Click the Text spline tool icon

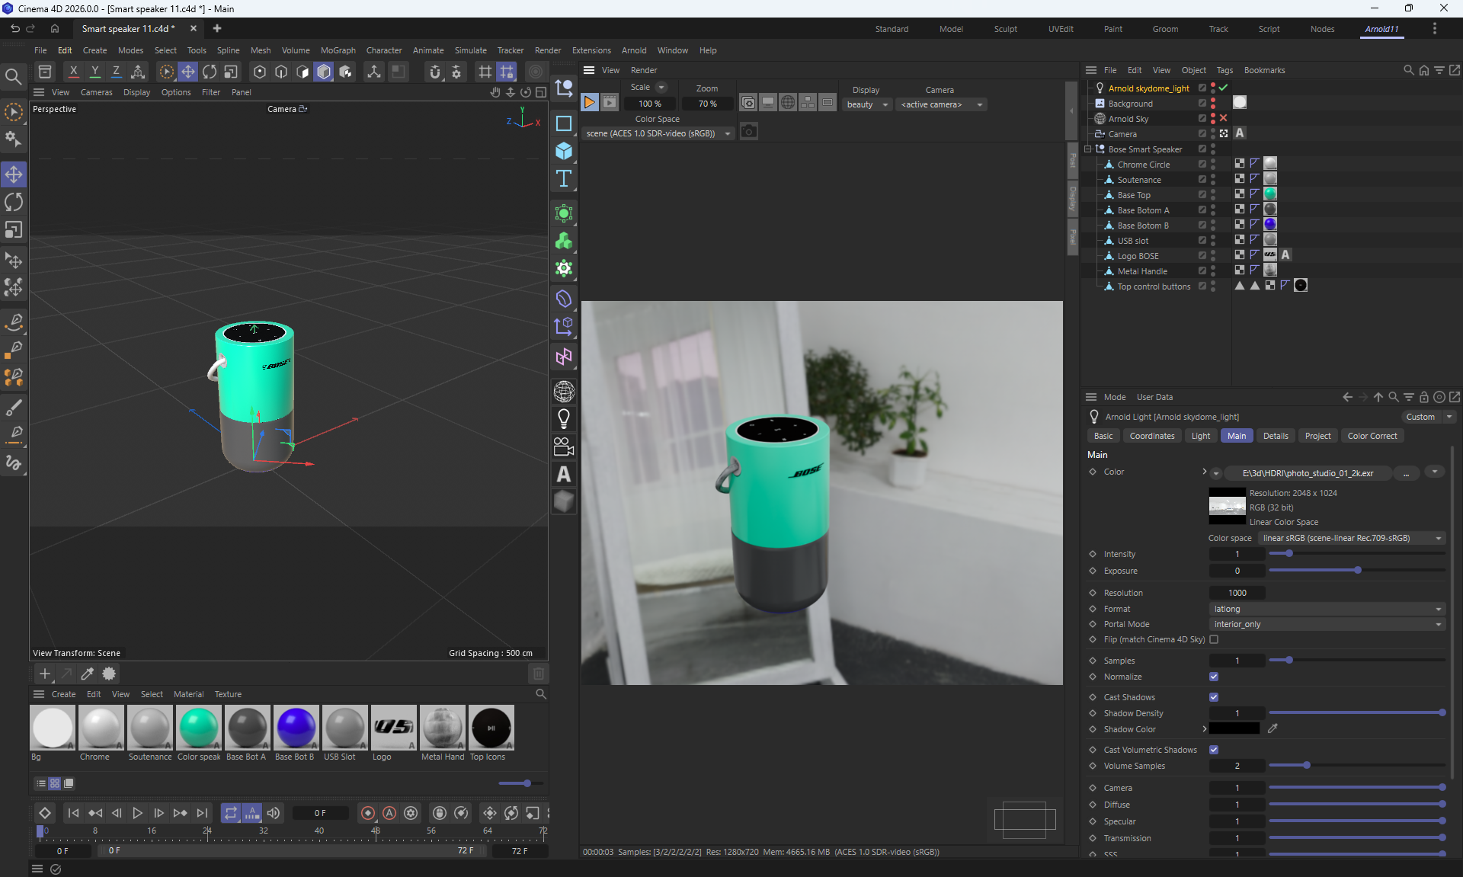tap(564, 178)
